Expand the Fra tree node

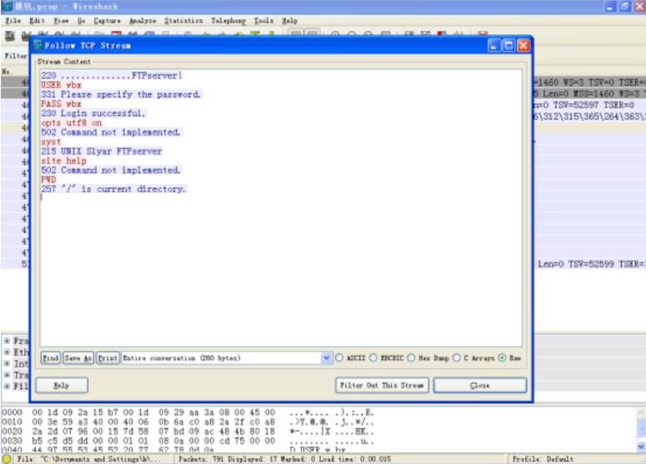(7, 341)
